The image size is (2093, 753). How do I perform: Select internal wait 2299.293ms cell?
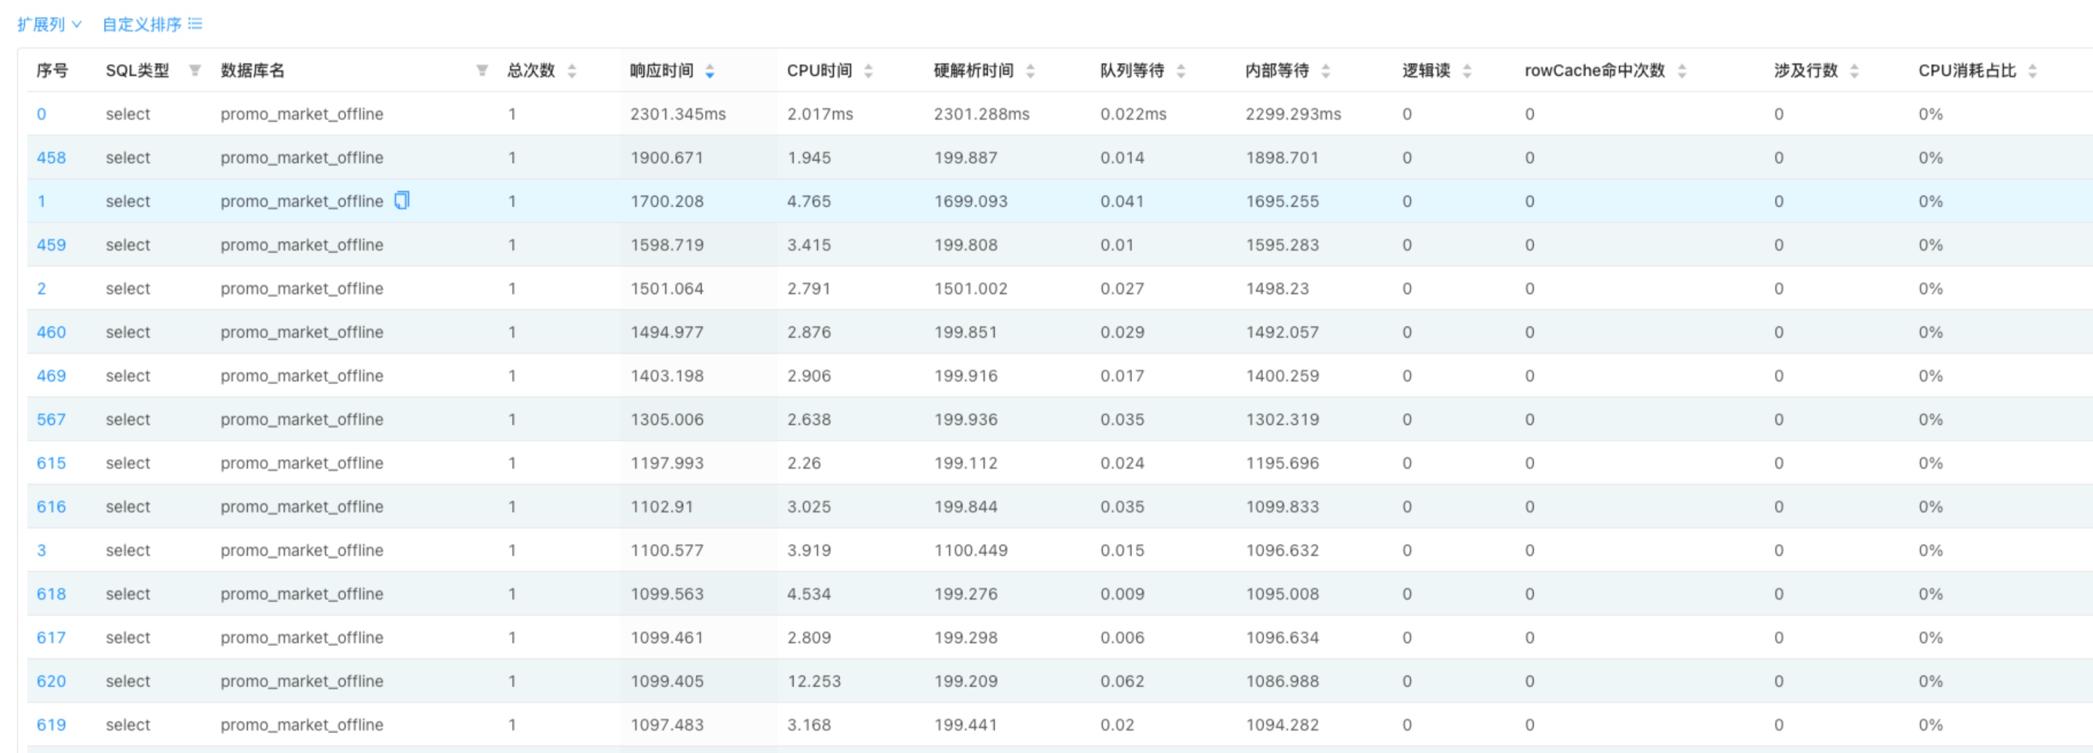coord(1294,114)
